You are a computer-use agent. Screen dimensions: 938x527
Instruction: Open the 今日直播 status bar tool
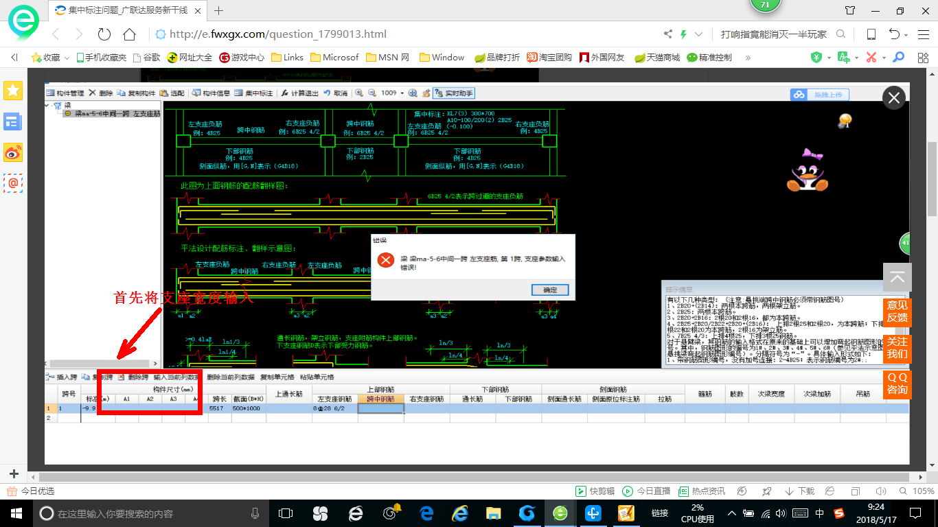[x=646, y=491]
